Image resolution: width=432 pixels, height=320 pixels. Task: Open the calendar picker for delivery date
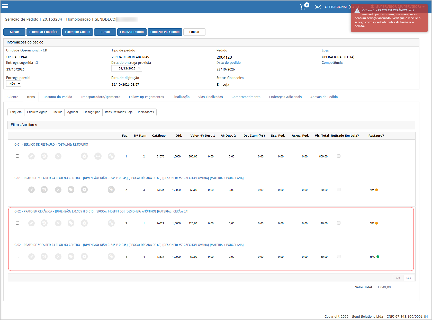(139, 69)
